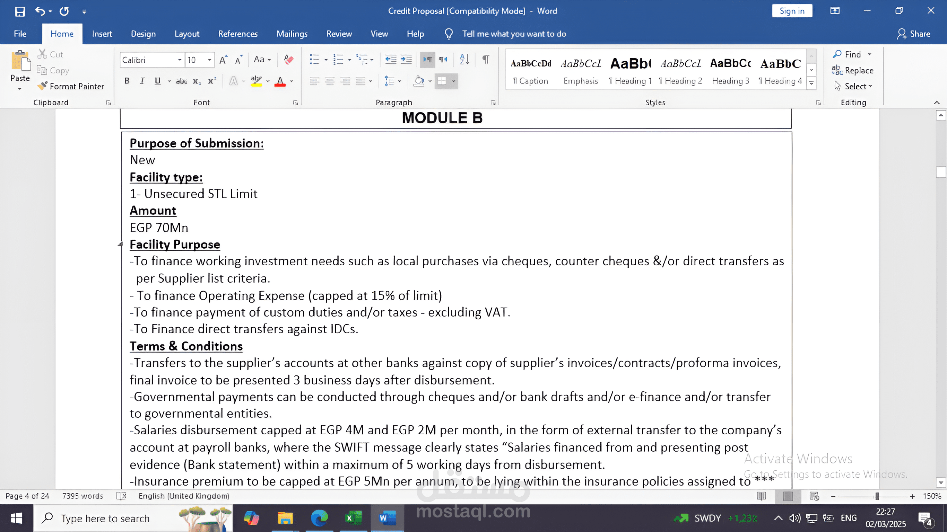Cut the selection with the scissors icon
The image size is (947, 532).
[50, 54]
